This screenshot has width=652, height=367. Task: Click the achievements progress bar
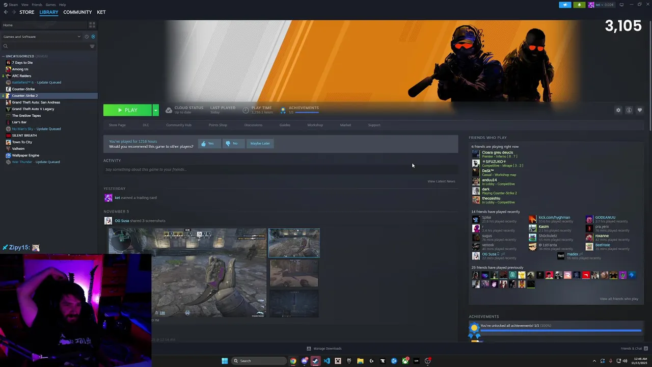pos(560,331)
